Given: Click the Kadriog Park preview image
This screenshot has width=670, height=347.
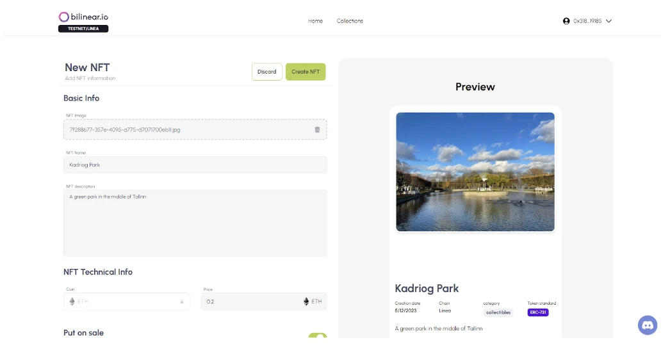Looking at the screenshot, I should click(475, 172).
